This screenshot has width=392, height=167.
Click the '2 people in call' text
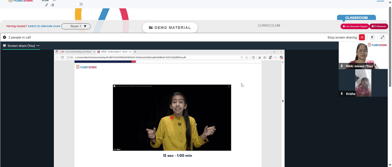point(20,38)
